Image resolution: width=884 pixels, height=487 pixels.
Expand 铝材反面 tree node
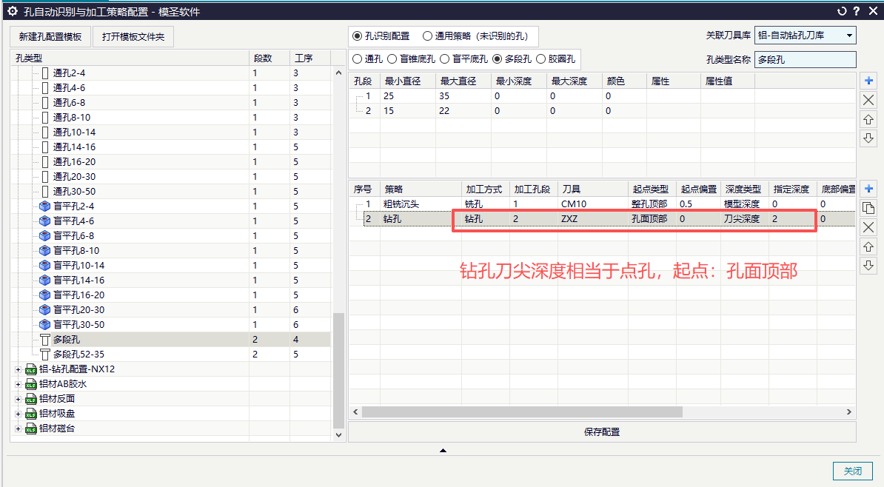18,399
